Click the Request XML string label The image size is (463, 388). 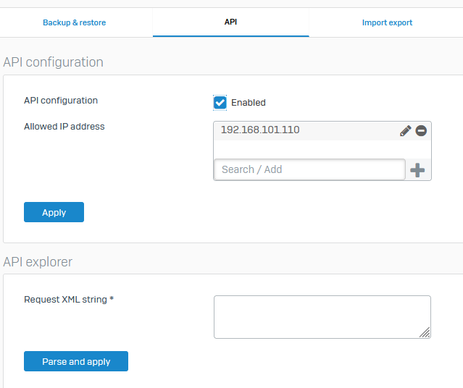coord(69,300)
